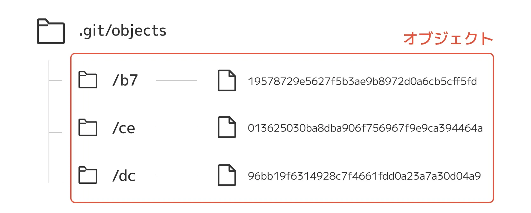Click the red オブジェクト label
The height and width of the screenshot is (213, 531).
pyautogui.click(x=448, y=39)
